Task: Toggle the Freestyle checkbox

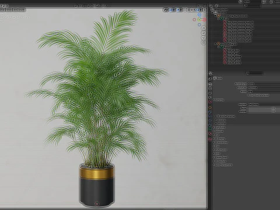Action: pyautogui.click(x=216, y=161)
